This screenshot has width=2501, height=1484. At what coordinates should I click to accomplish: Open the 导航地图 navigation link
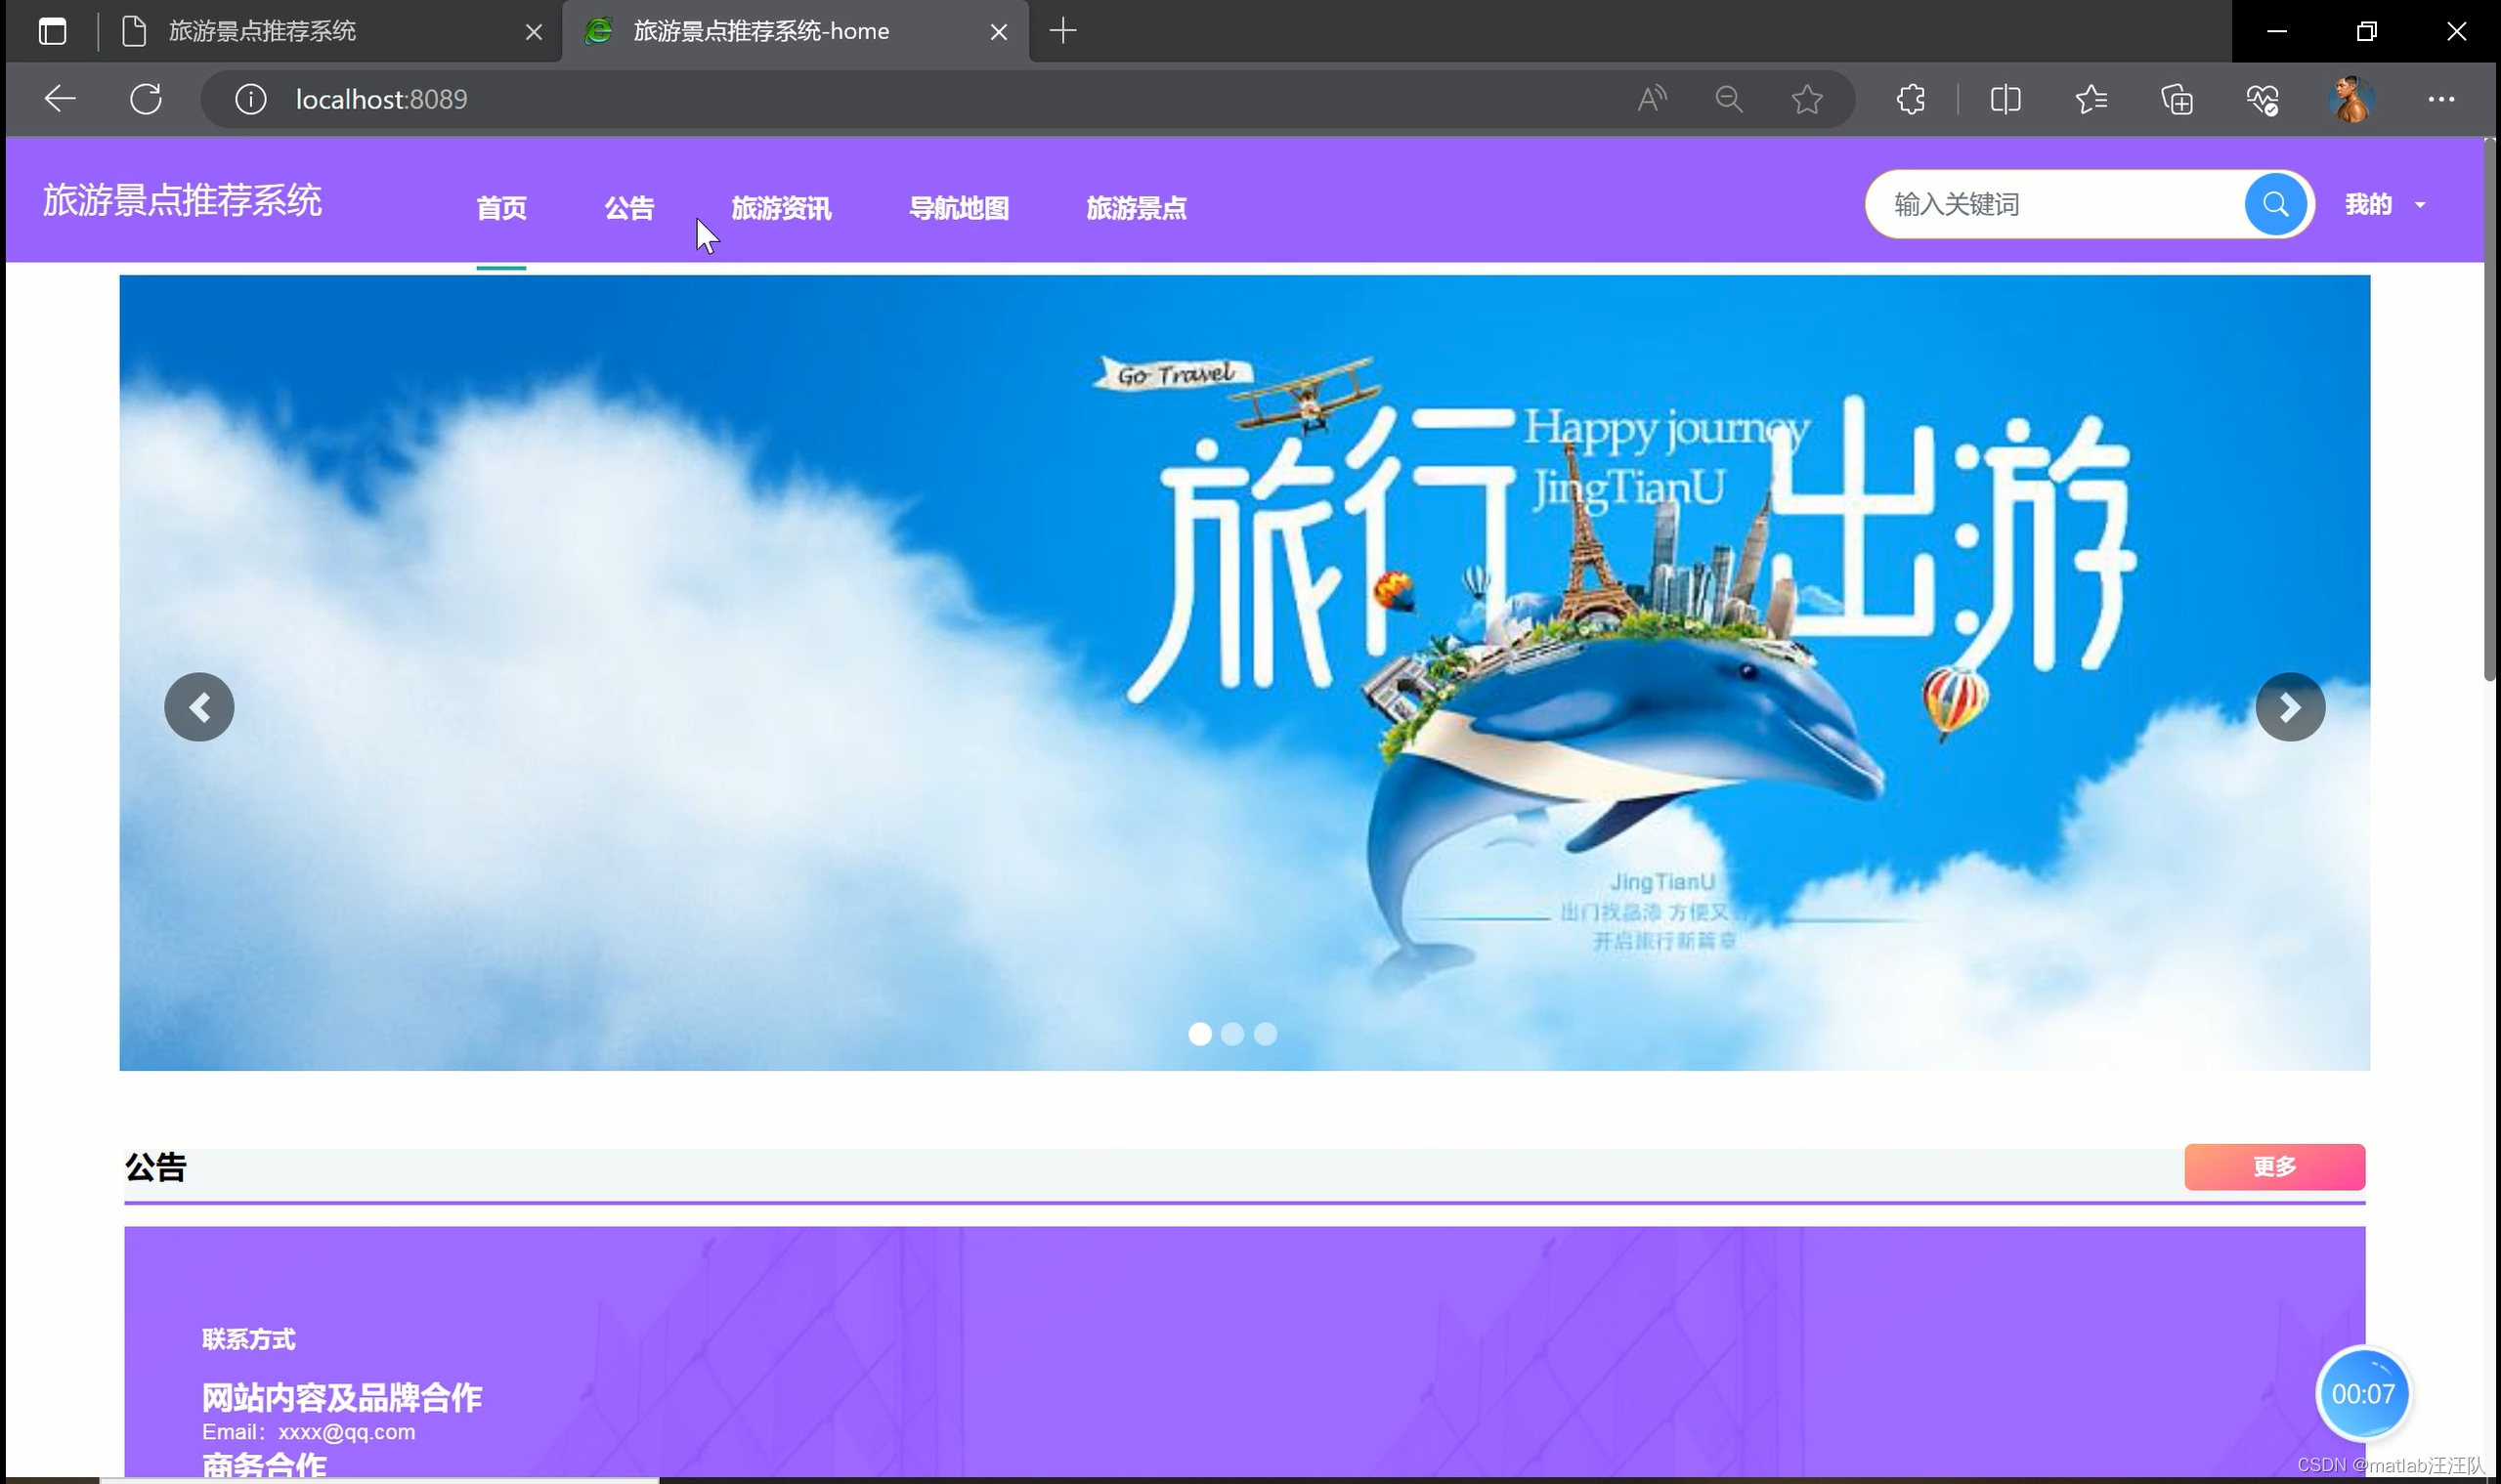click(x=958, y=208)
